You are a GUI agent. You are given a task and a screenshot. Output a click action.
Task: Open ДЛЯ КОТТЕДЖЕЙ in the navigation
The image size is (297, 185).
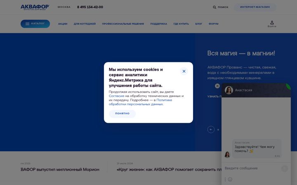[x=85, y=24]
